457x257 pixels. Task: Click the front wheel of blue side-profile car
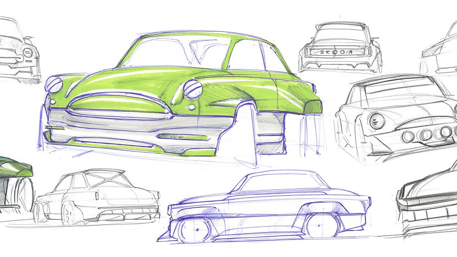pyautogui.click(x=195, y=231)
